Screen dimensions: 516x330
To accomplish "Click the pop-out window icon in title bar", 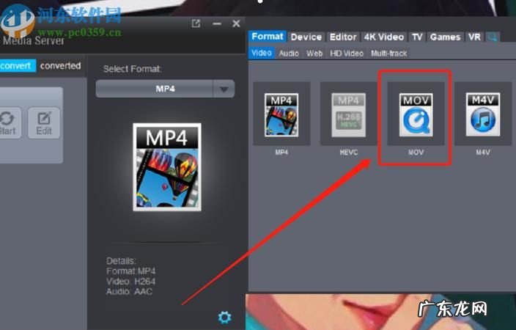I will 196,23.
